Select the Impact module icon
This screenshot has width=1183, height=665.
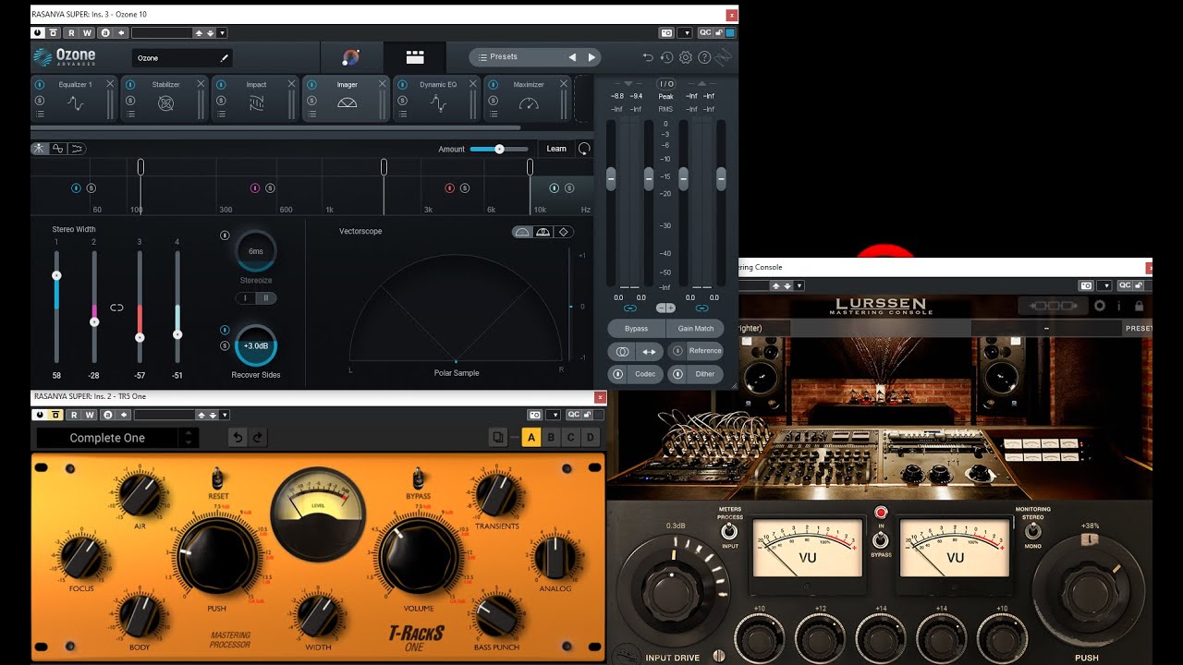(x=256, y=103)
